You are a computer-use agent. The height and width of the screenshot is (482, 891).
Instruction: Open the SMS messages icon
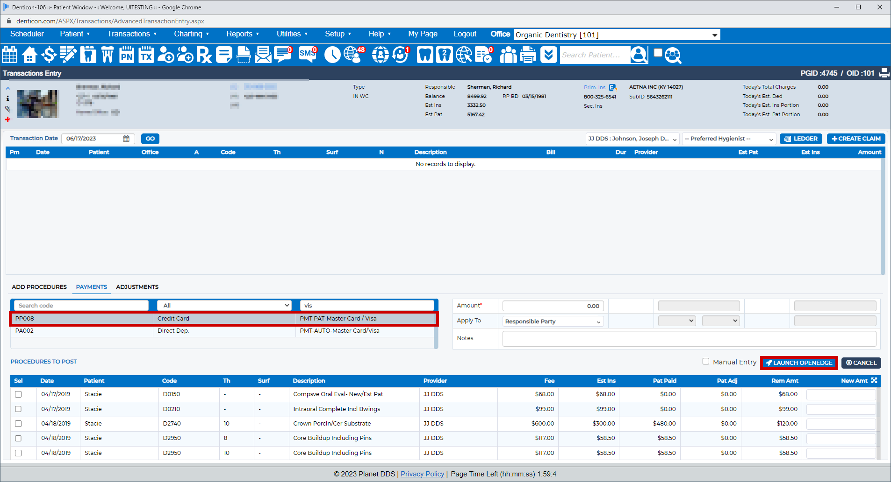coord(308,55)
